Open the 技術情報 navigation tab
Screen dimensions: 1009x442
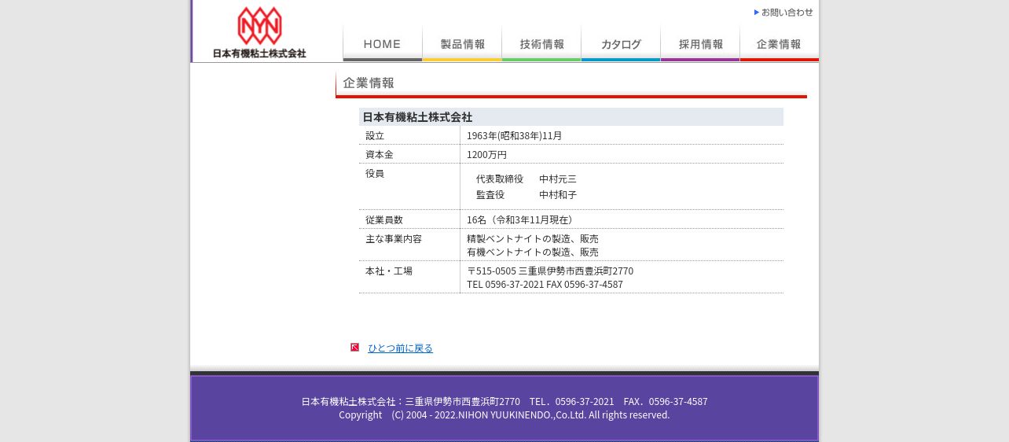pyautogui.click(x=541, y=44)
